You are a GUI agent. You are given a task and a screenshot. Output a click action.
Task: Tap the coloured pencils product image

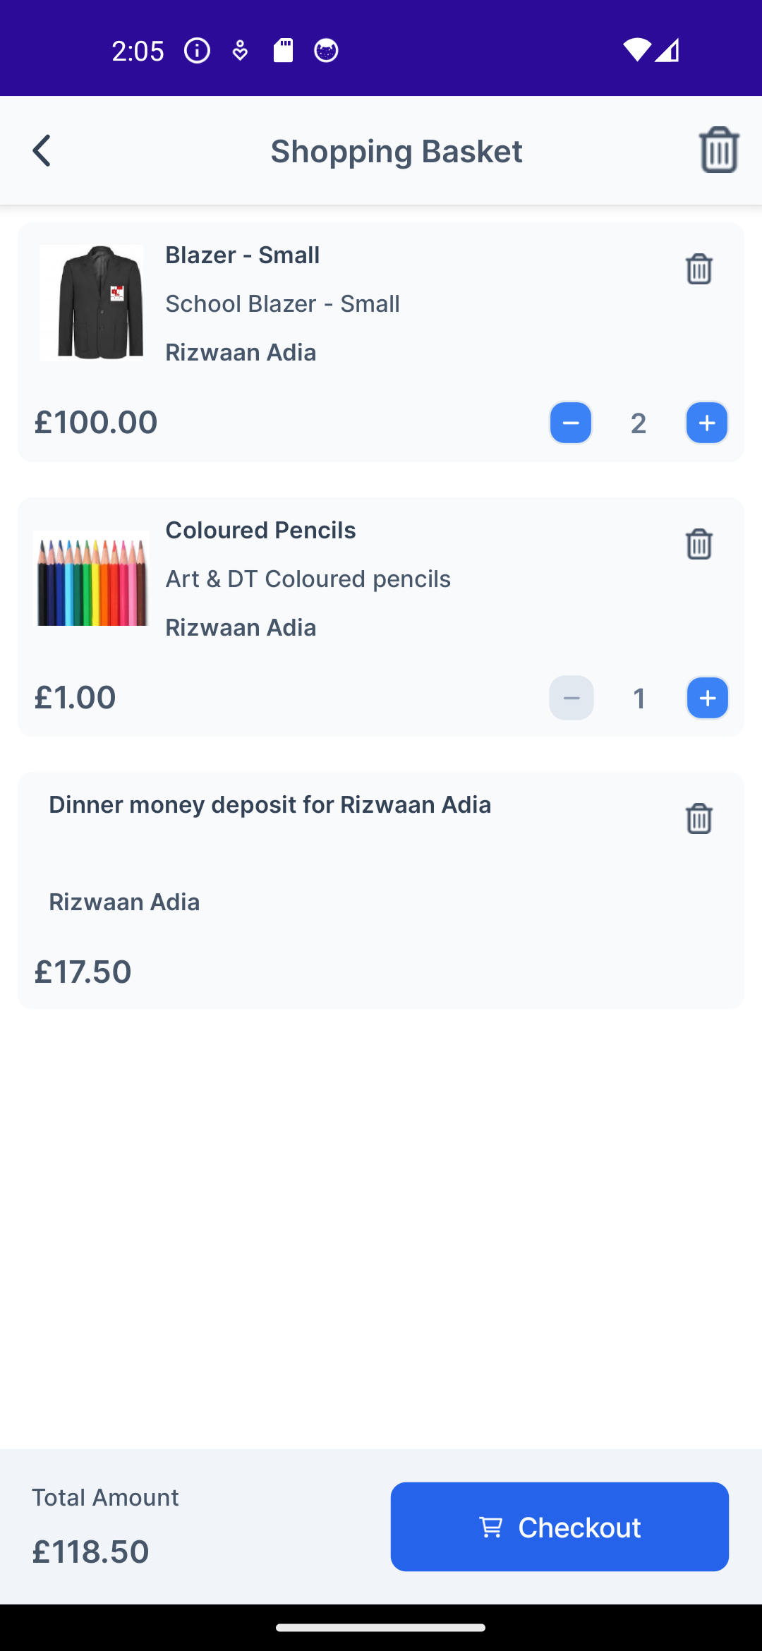tap(92, 579)
